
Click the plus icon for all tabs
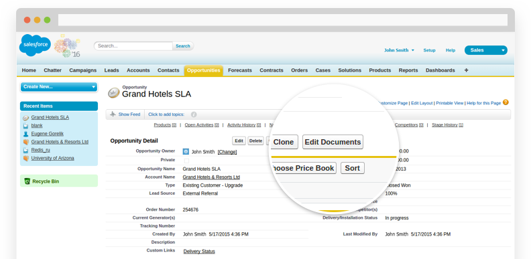coord(467,70)
